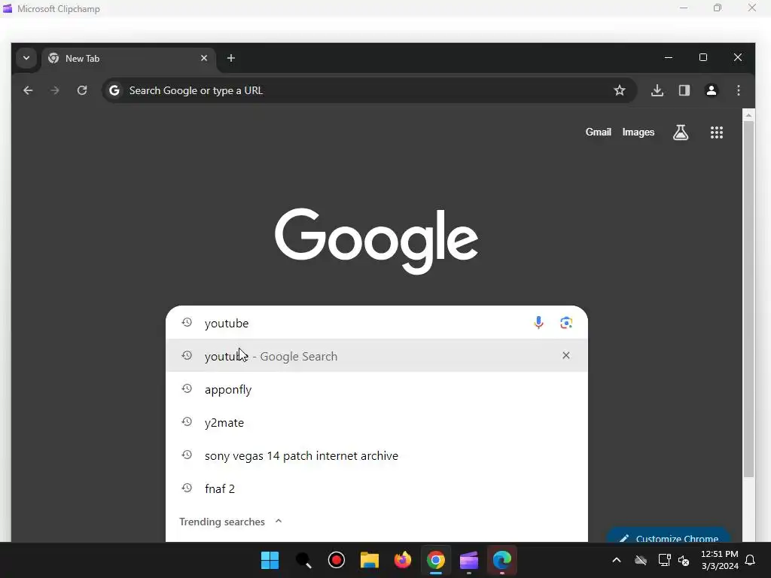Open the Chrome downloads icon
Viewport: 771px width, 578px height.
657,90
